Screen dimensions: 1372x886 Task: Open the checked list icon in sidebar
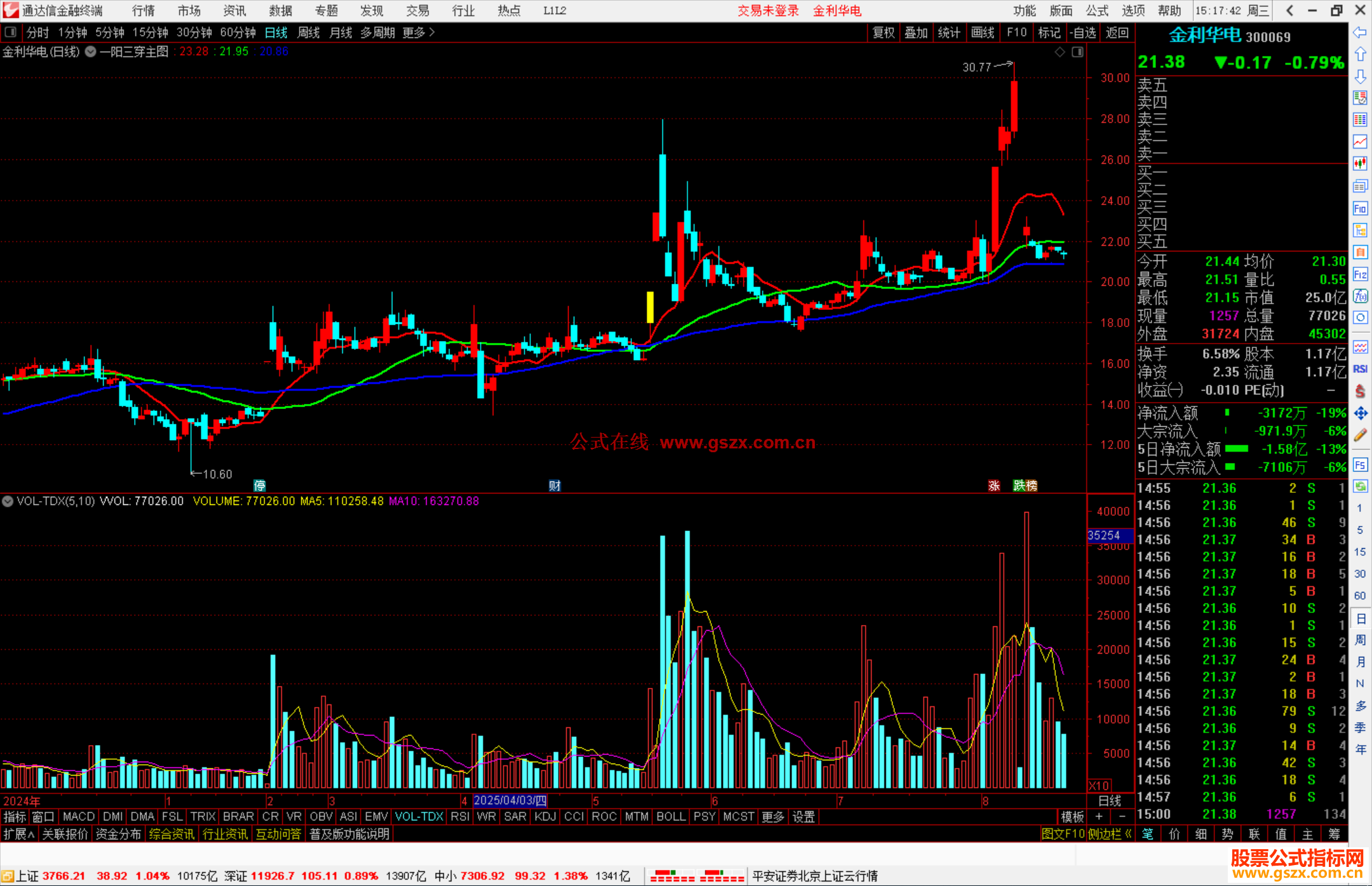tap(1360, 98)
